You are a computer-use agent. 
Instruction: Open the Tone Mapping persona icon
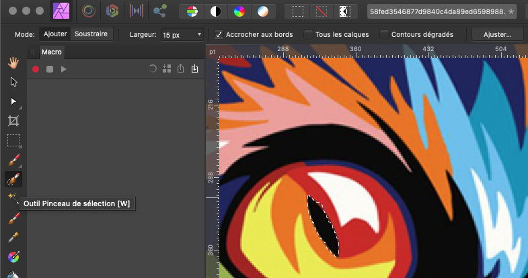137,11
